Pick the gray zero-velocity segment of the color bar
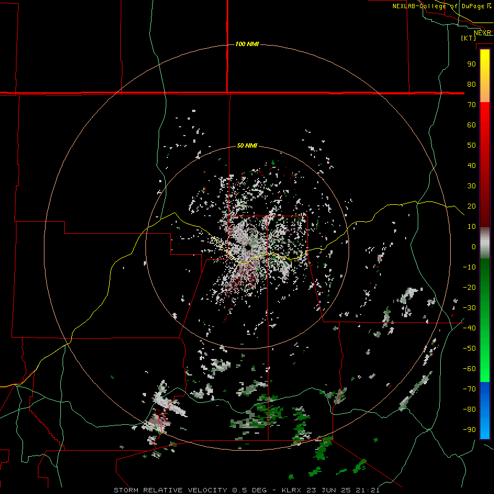This screenshot has height=494, width=494. pyautogui.click(x=485, y=243)
